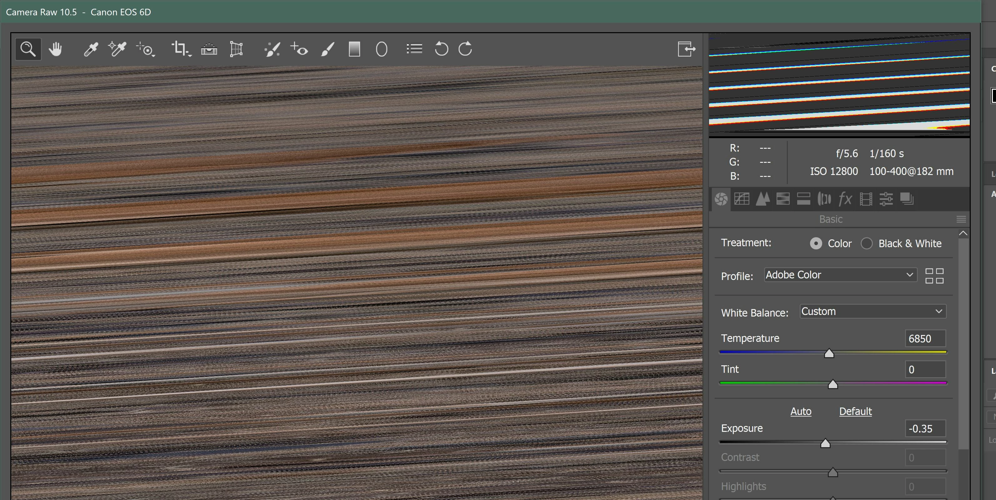Select Color treatment radio button
The image size is (996, 500).
[x=816, y=243]
